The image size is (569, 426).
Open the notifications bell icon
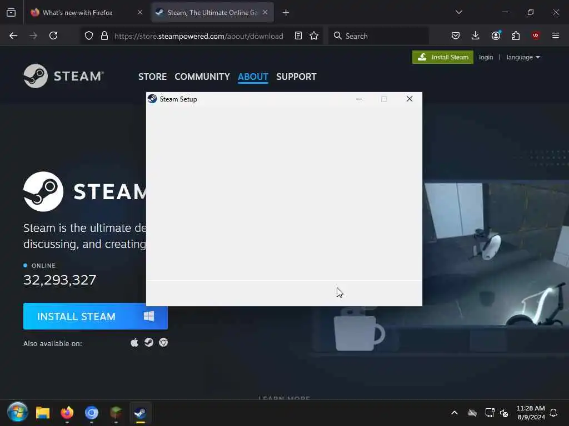(x=554, y=413)
